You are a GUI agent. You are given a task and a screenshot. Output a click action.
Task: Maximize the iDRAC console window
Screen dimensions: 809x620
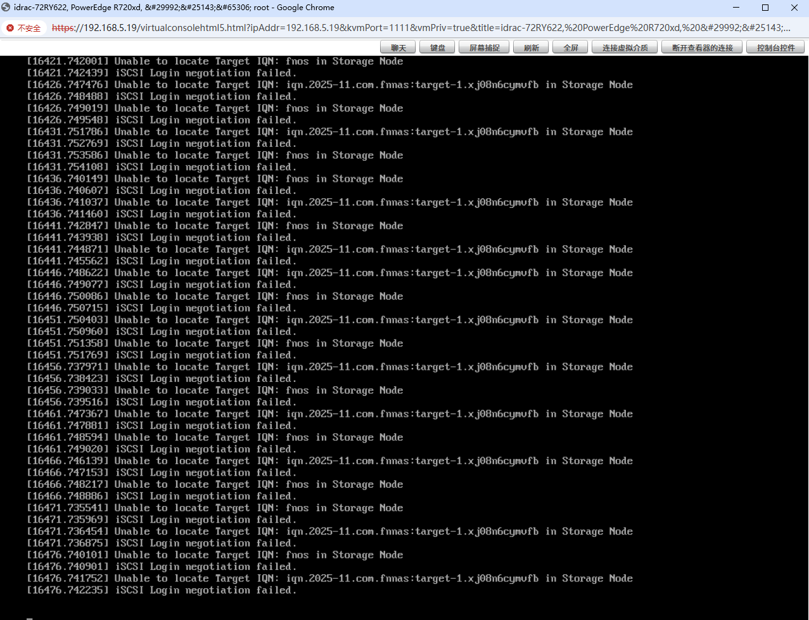[765, 8]
